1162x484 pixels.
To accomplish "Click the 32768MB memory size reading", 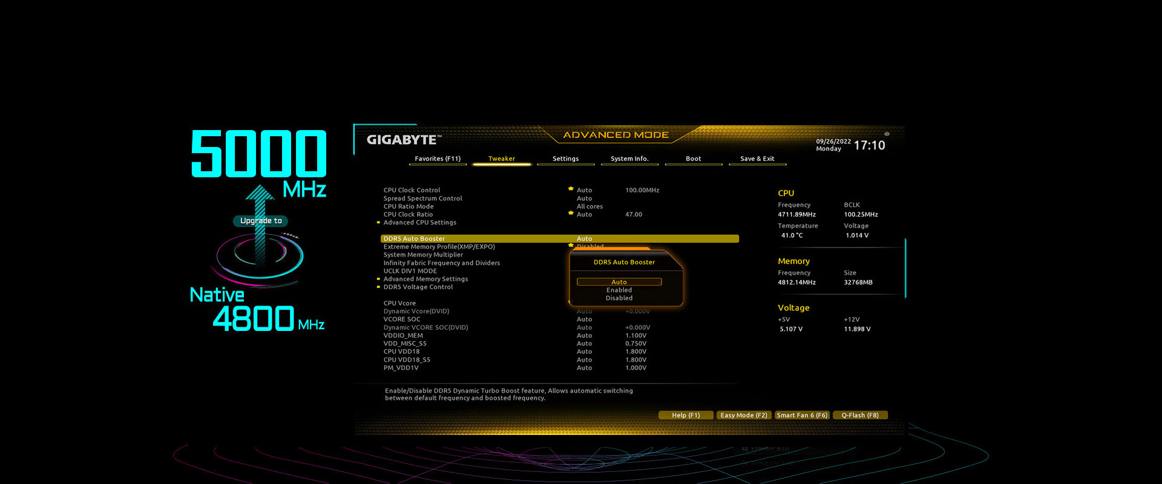I will click(858, 283).
